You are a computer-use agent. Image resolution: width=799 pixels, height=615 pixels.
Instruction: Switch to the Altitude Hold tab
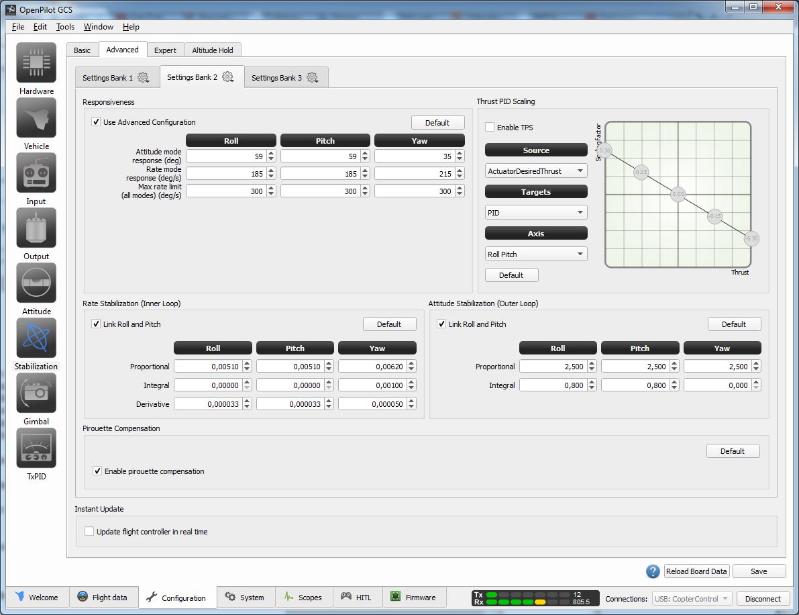(212, 50)
